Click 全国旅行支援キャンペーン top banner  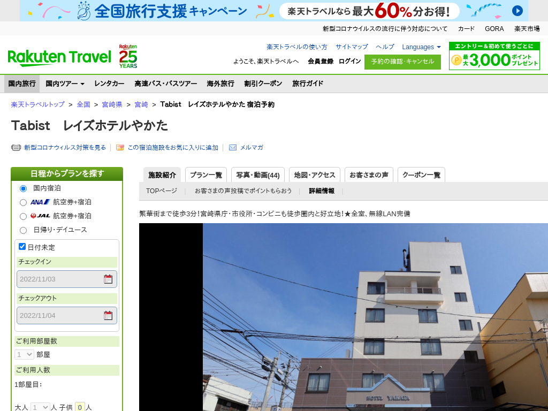click(x=274, y=11)
